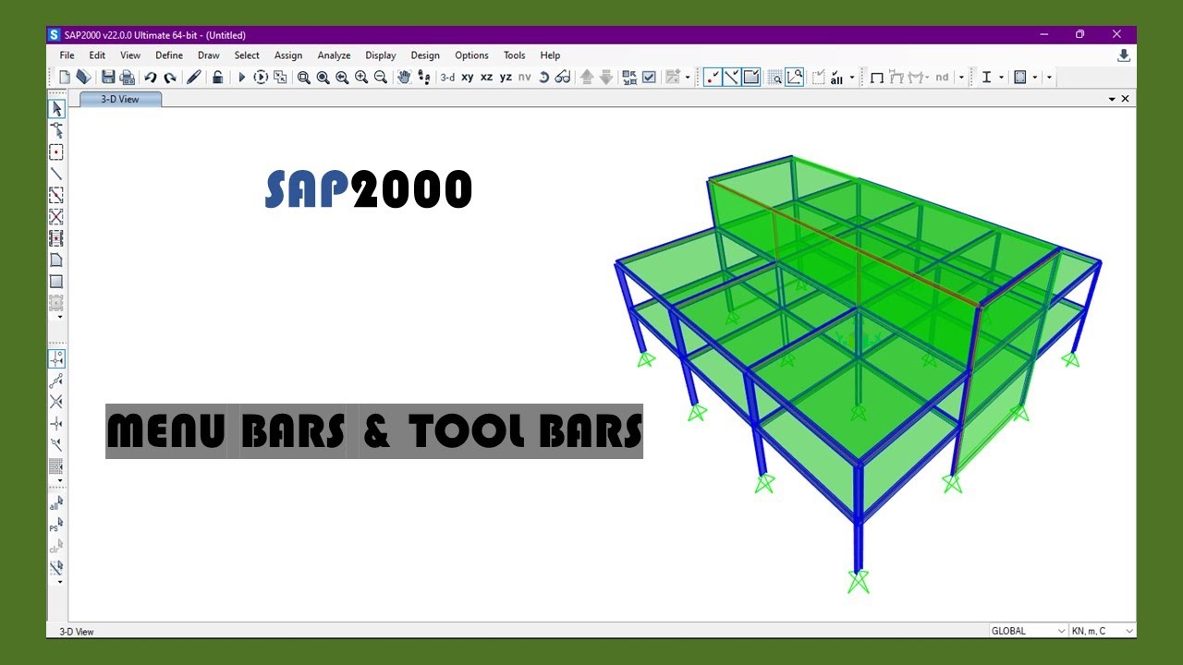
Task: Select the Draw Special Joint tool
Action: point(56,152)
